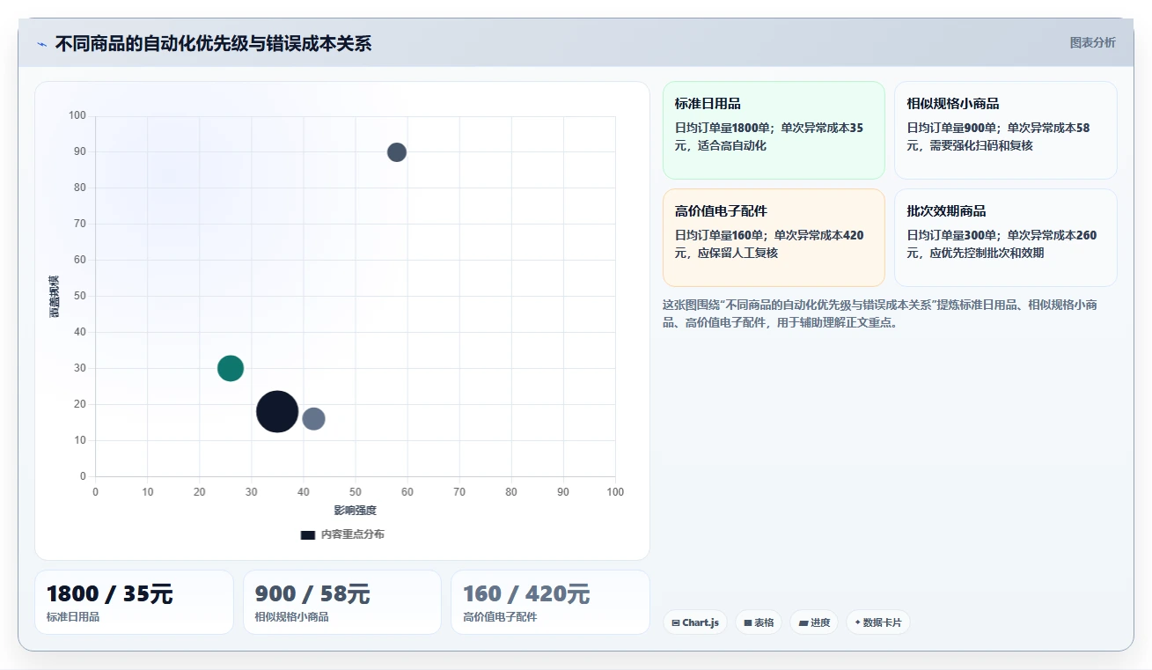Select the 数据卡片 tag chip
This screenshot has height=670, width=1152.
877,622
